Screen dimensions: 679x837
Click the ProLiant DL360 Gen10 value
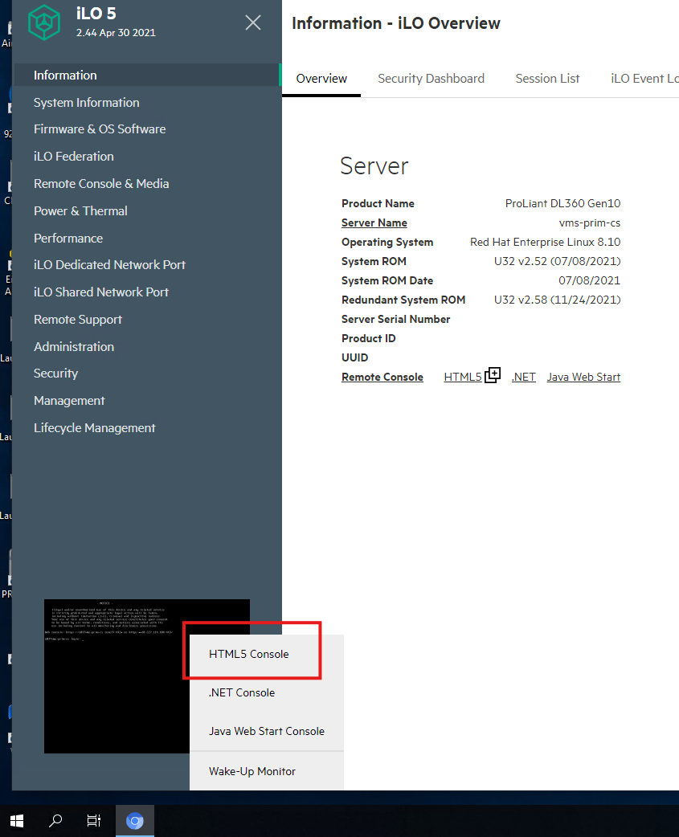pos(562,203)
